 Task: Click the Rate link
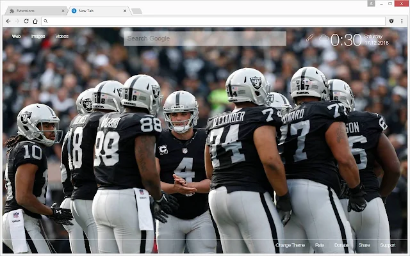pyautogui.click(x=320, y=245)
